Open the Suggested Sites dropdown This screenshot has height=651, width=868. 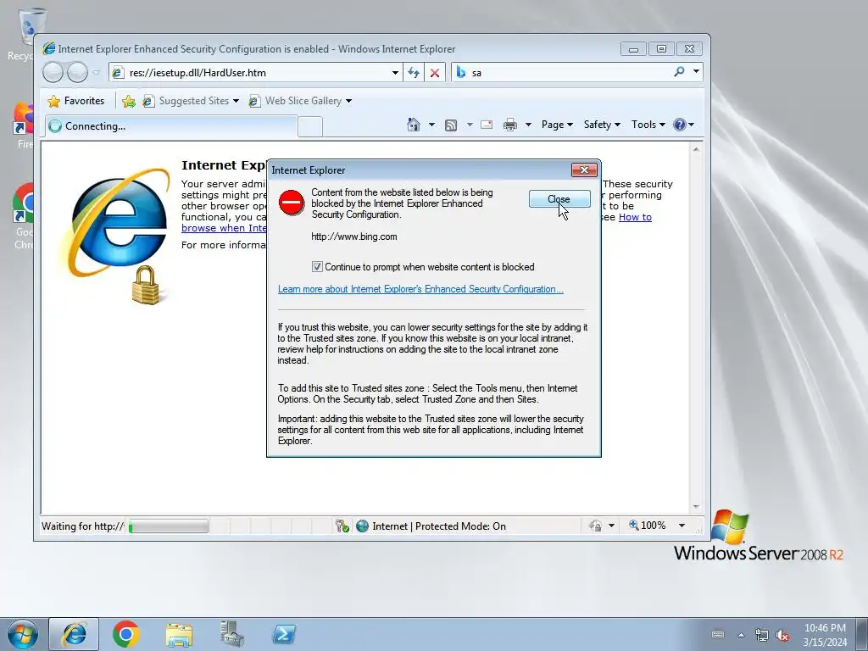[x=191, y=101]
